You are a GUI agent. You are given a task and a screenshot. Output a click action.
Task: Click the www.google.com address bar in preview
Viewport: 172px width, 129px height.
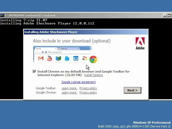point(70,52)
